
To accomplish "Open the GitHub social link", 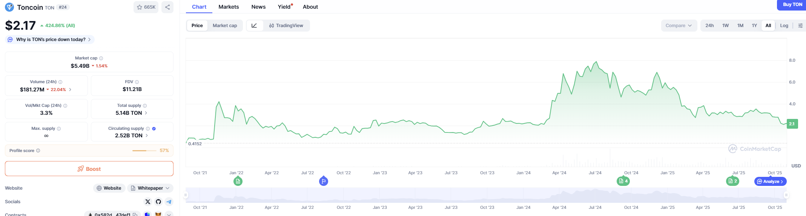I will pyautogui.click(x=158, y=202).
